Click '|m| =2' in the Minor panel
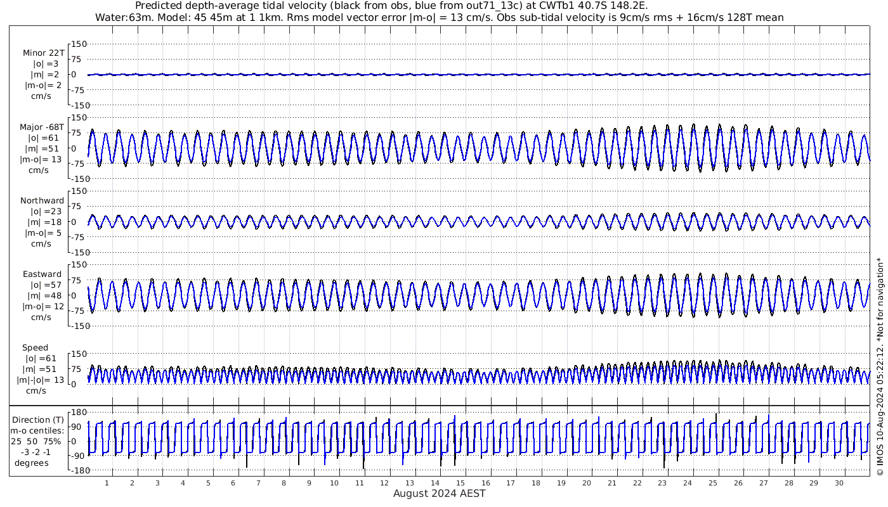The height and width of the screenshot is (507, 888). [44, 75]
